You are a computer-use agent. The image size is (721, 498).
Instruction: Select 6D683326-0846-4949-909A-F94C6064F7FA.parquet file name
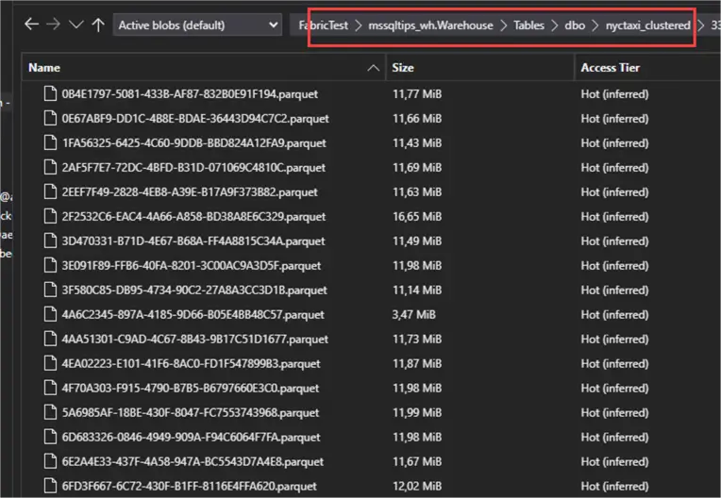tap(191, 438)
